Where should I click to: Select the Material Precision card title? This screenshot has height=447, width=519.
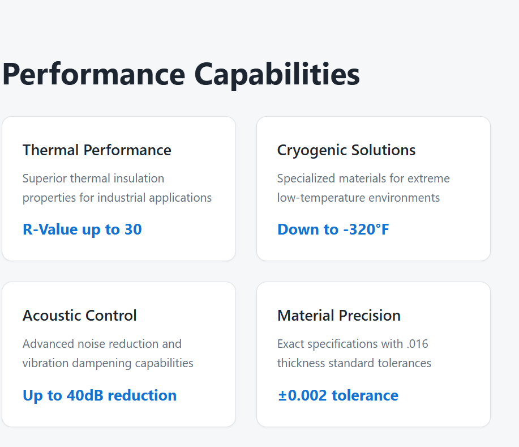pyautogui.click(x=339, y=316)
